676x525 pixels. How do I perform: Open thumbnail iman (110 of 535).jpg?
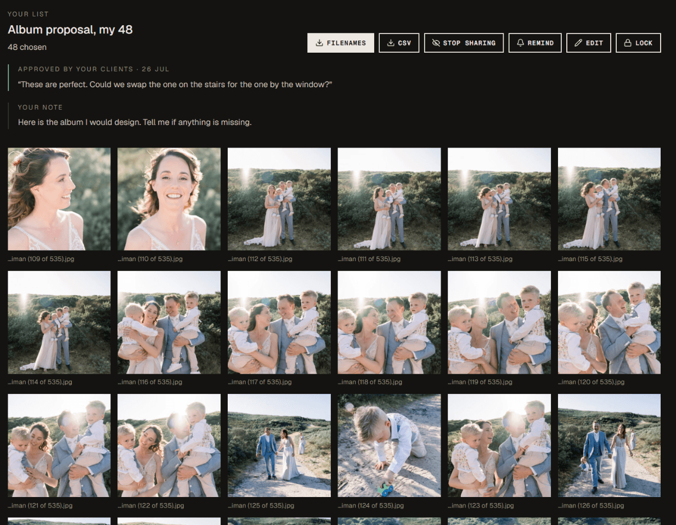click(x=169, y=199)
